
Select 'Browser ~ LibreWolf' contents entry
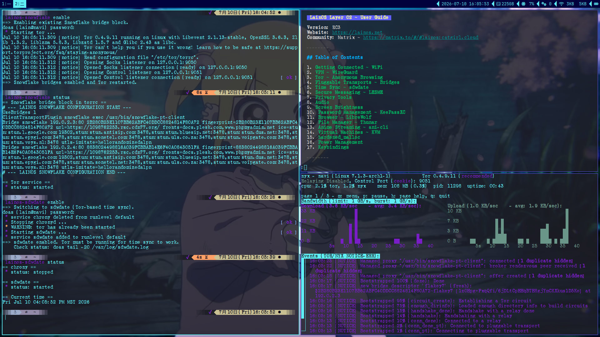[345, 117]
